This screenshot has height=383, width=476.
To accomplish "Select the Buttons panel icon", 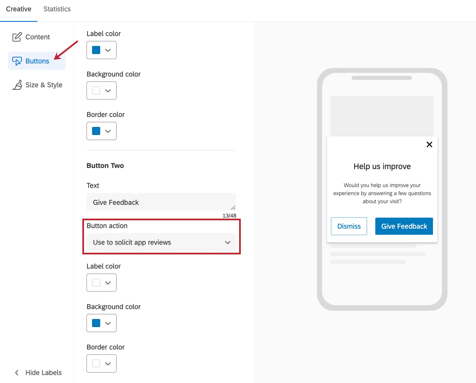I will point(17,61).
